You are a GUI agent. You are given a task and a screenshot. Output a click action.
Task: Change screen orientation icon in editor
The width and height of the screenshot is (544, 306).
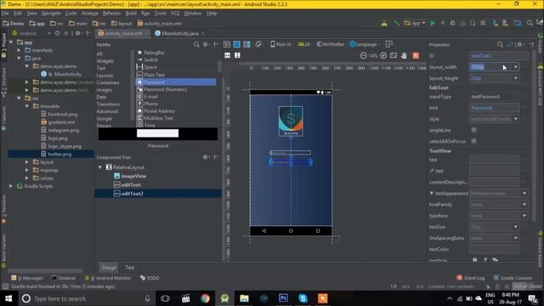tap(258, 44)
